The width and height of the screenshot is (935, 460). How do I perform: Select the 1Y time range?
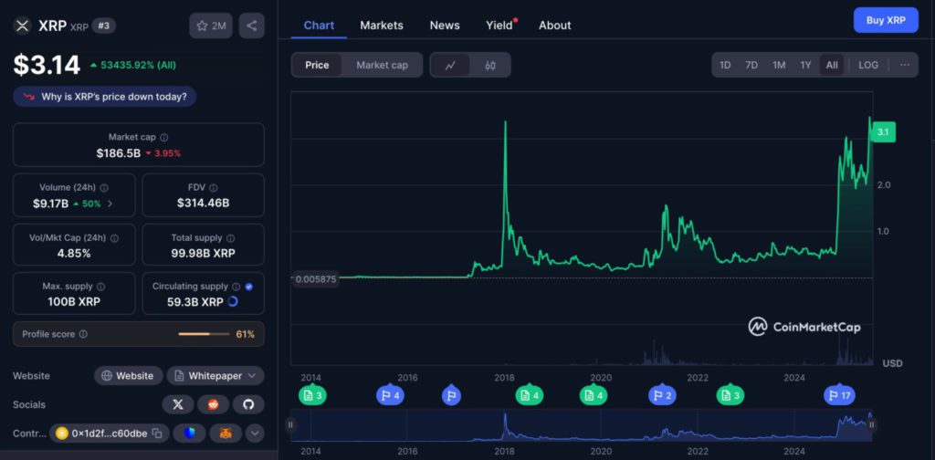coord(805,65)
